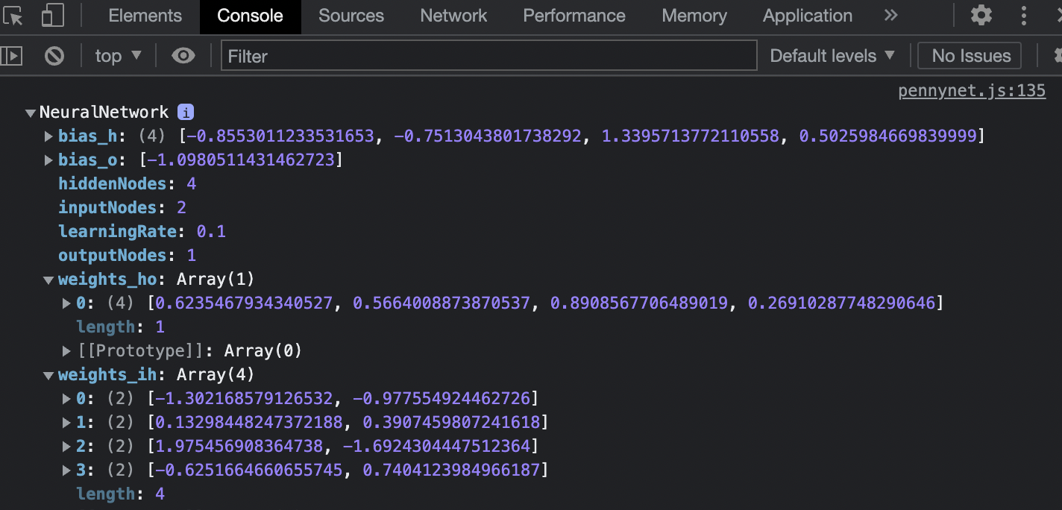Go to the Memory tab
This screenshot has height=510, width=1062.
click(x=694, y=16)
